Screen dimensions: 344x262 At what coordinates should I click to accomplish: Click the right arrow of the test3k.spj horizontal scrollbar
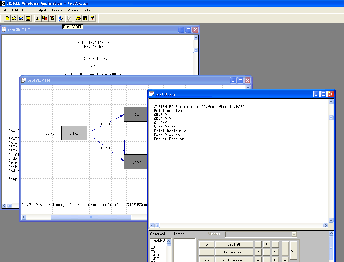(x=326, y=226)
